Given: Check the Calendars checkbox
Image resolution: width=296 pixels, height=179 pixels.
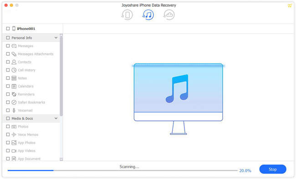Looking at the screenshot, I should [8, 86].
